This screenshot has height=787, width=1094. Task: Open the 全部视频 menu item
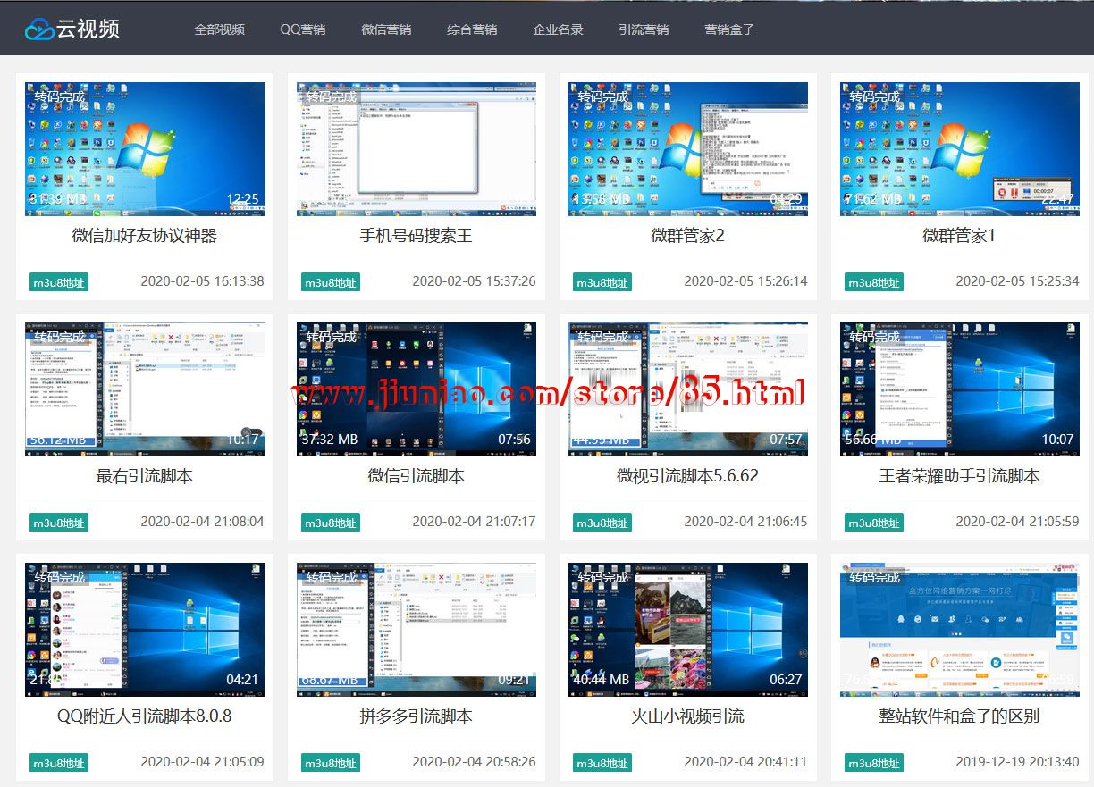tap(220, 29)
